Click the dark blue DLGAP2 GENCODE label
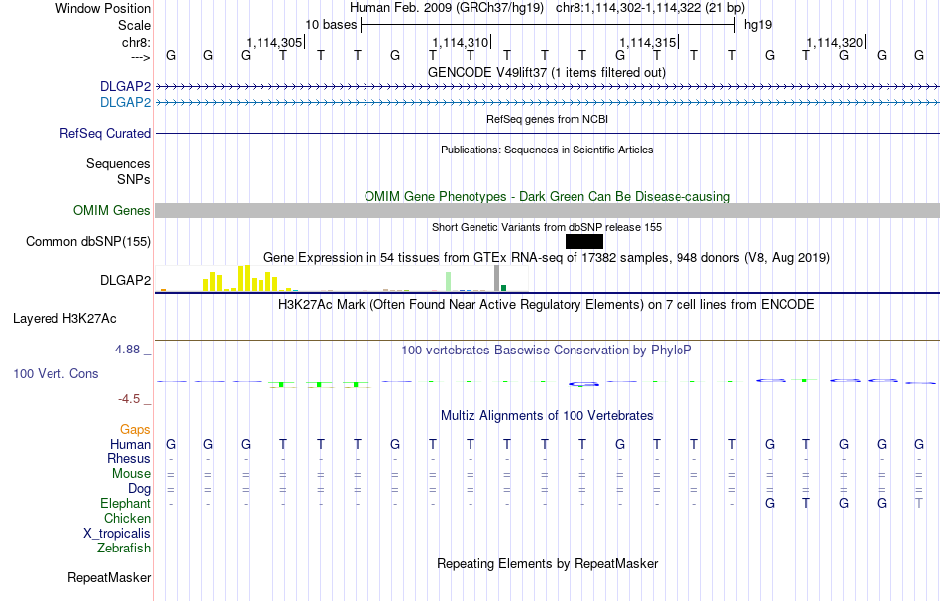This screenshot has width=941, height=601. 126,87
